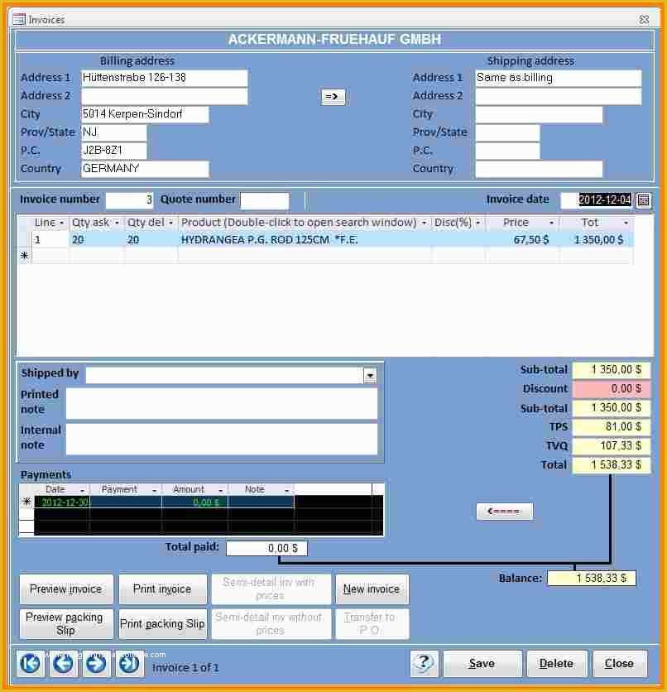The width and height of the screenshot is (667, 692).
Task: Click the empty shipping Country field
Action: (x=539, y=169)
